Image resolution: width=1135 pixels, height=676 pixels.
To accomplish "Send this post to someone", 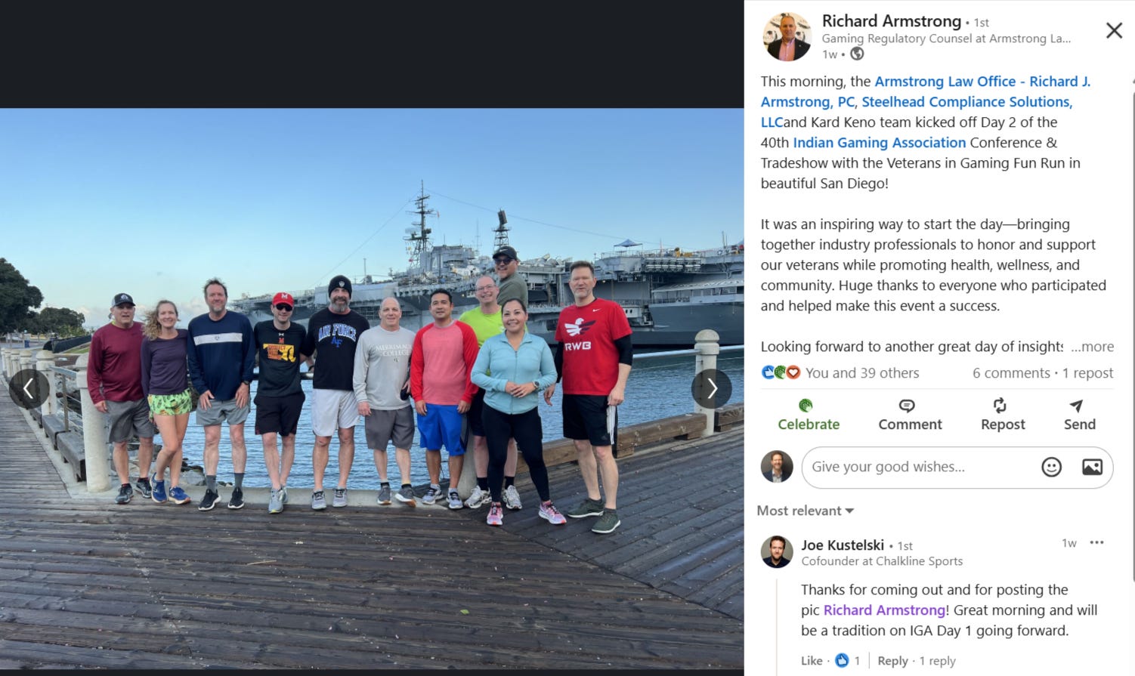I will [1079, 415].
